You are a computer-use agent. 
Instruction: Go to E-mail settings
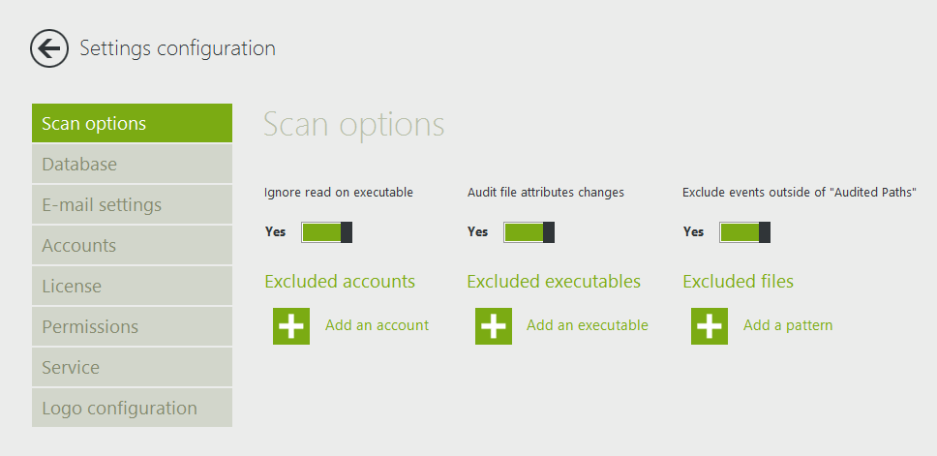point(132,205)
